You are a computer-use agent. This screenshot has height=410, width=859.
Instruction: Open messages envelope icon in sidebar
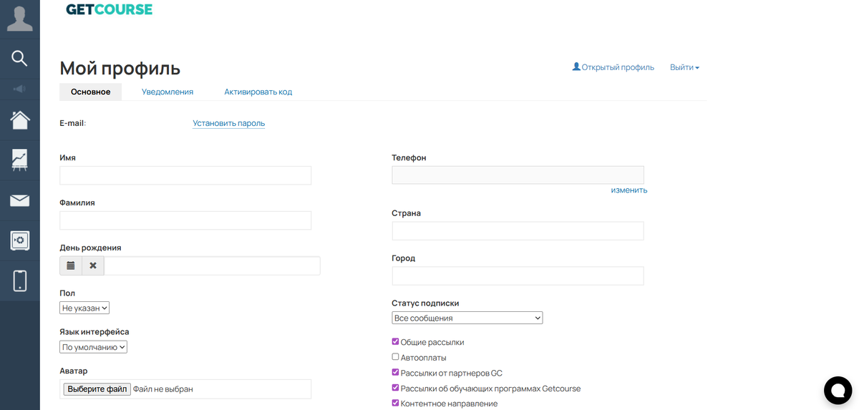click(x=19, y=201)
